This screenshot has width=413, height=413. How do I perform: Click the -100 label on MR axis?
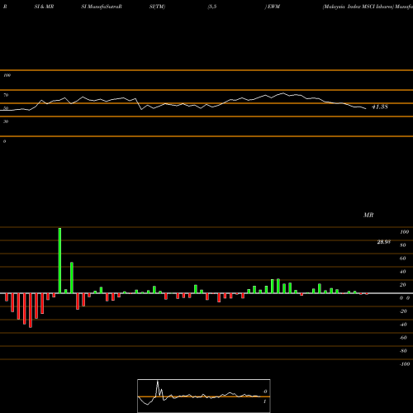[405, 364]
